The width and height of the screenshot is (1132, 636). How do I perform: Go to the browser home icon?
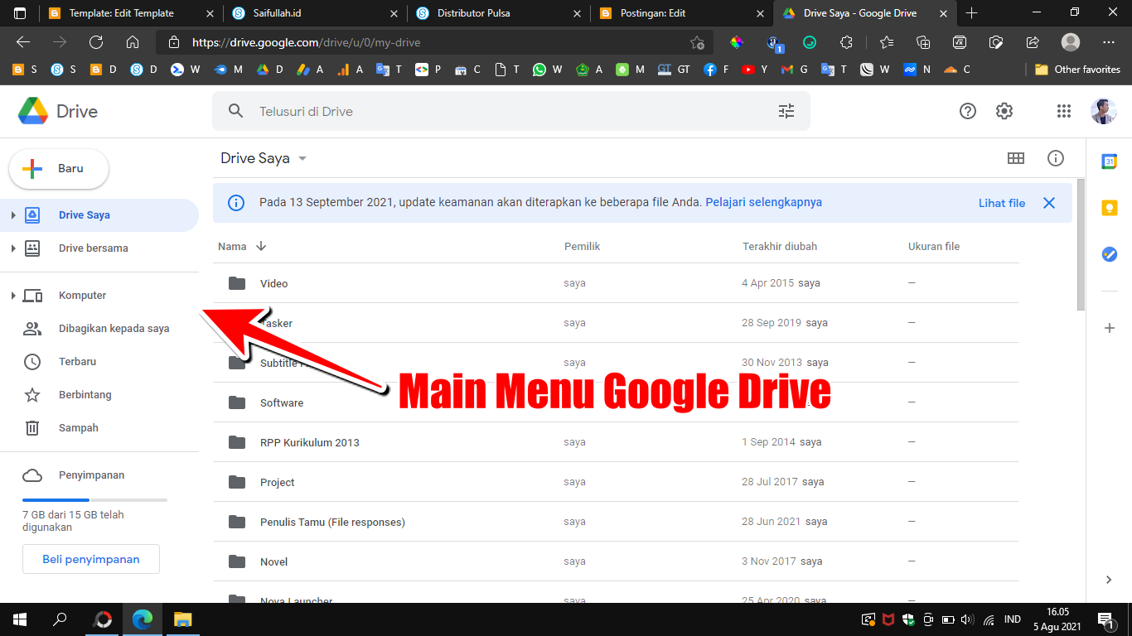[x=133, y=42]
